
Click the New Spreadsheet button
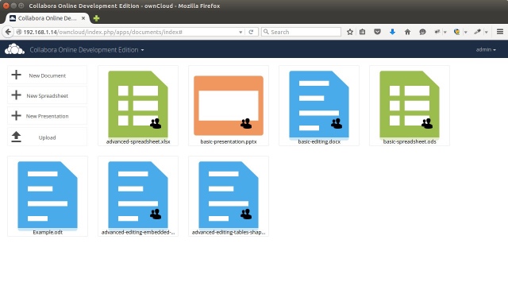tap(48, 95)
